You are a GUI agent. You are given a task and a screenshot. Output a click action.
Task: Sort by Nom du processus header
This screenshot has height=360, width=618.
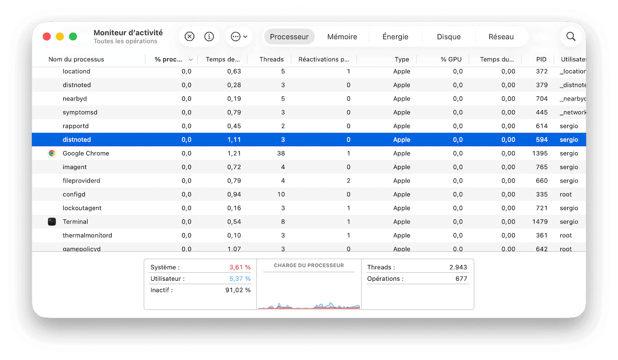click(x=76, y=59)
